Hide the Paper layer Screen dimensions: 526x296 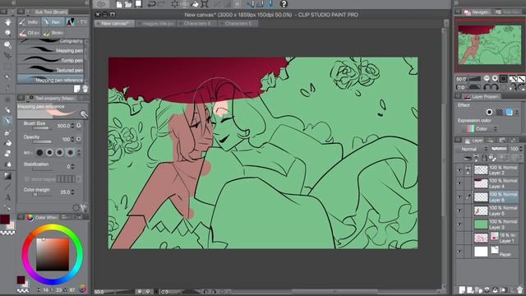[459, 252]
